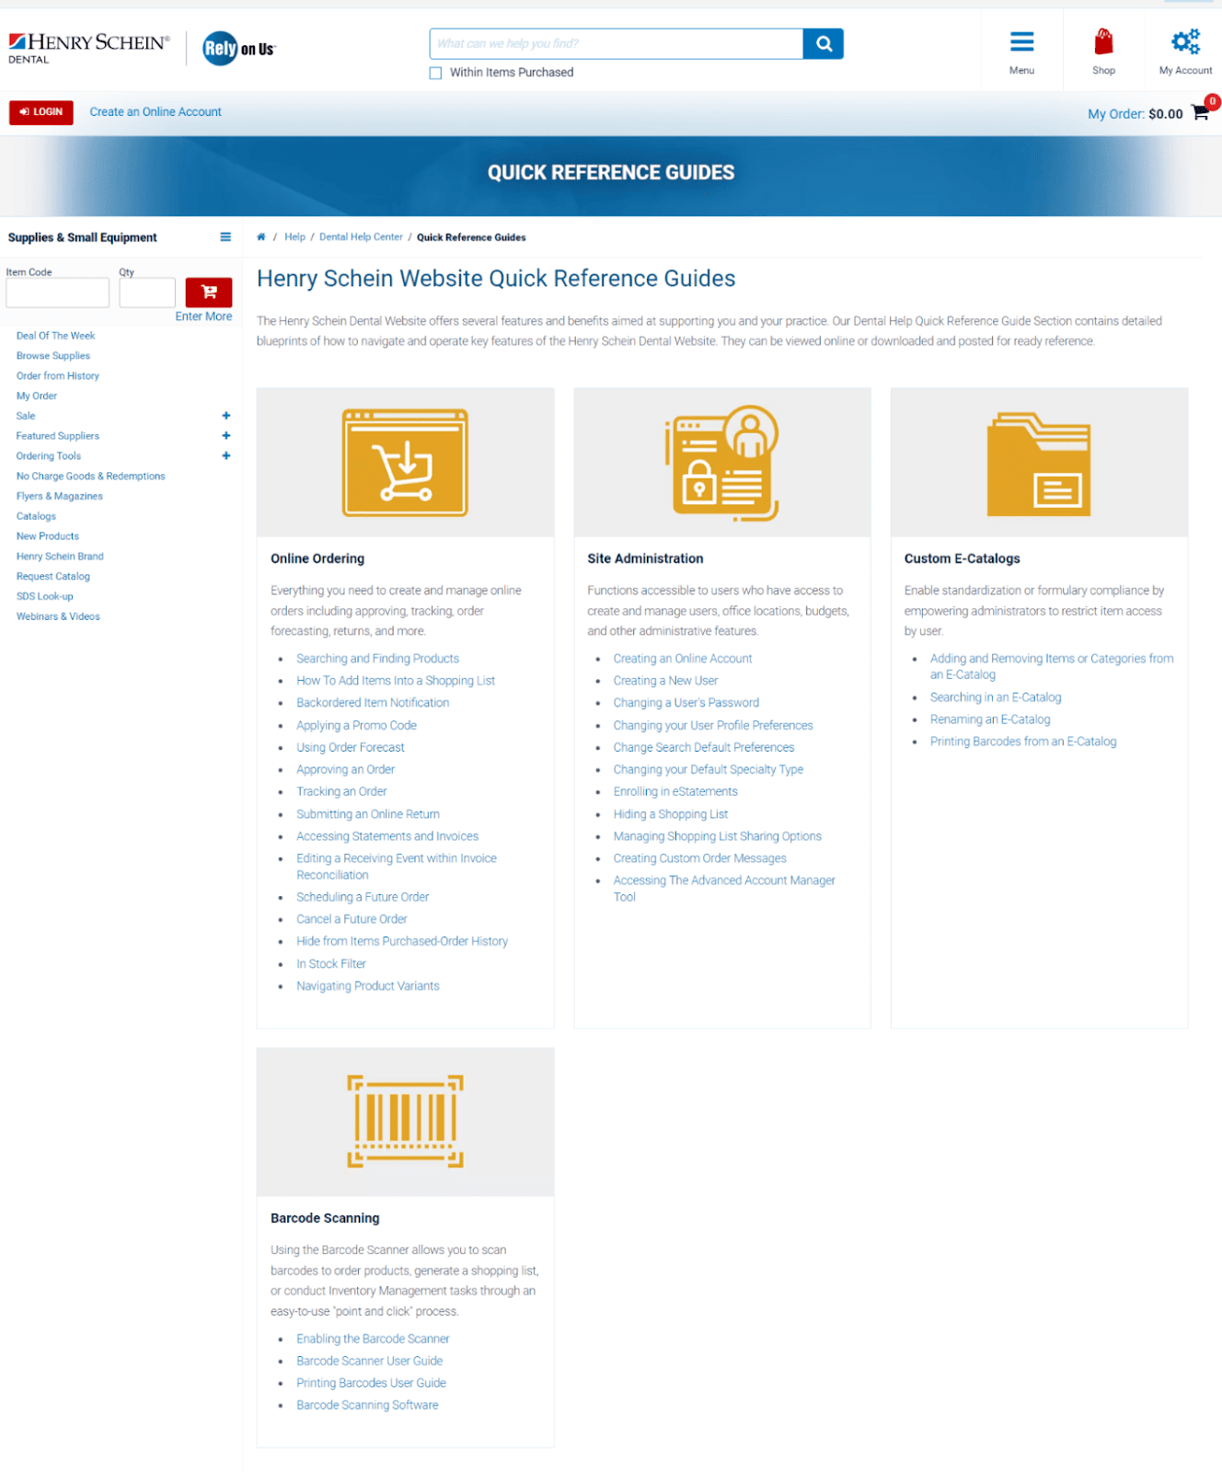
Task: Open Searching in an E-Catalog guide
Action: pos(996,698)
